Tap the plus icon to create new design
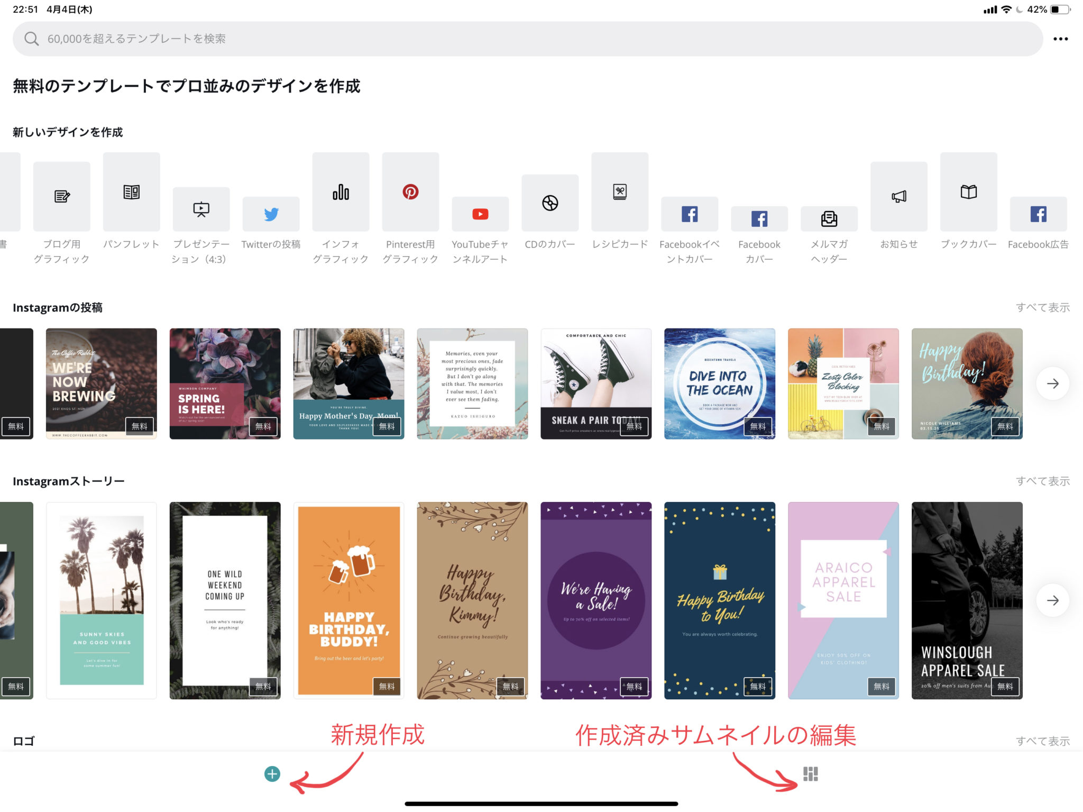 tap(272, 774)
